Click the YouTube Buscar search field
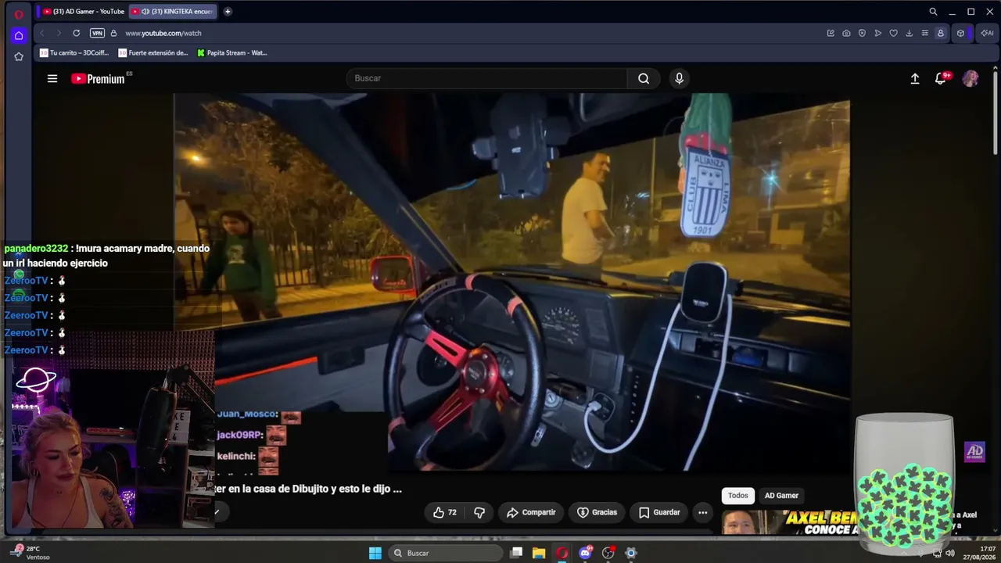Viewport: 1001px width, 563px height. point(486,78)
